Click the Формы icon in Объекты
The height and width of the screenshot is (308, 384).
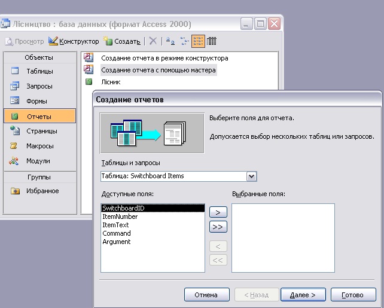(x=15, y=100)
